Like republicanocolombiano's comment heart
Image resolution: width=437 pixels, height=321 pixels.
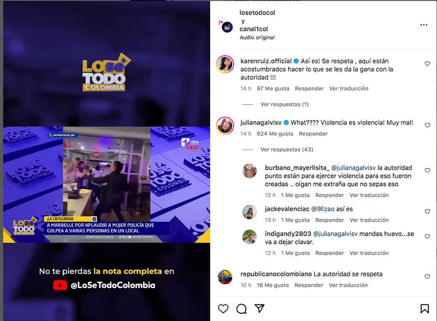click(427, 277)
